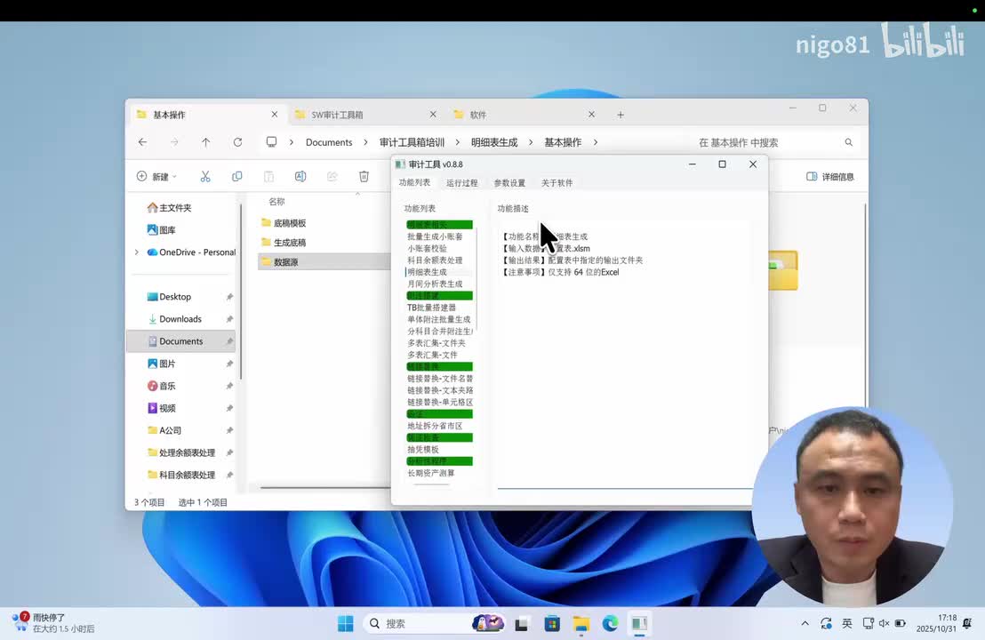Select TB批量搭建器 in function list
The image size is (985, 640).
431,308
